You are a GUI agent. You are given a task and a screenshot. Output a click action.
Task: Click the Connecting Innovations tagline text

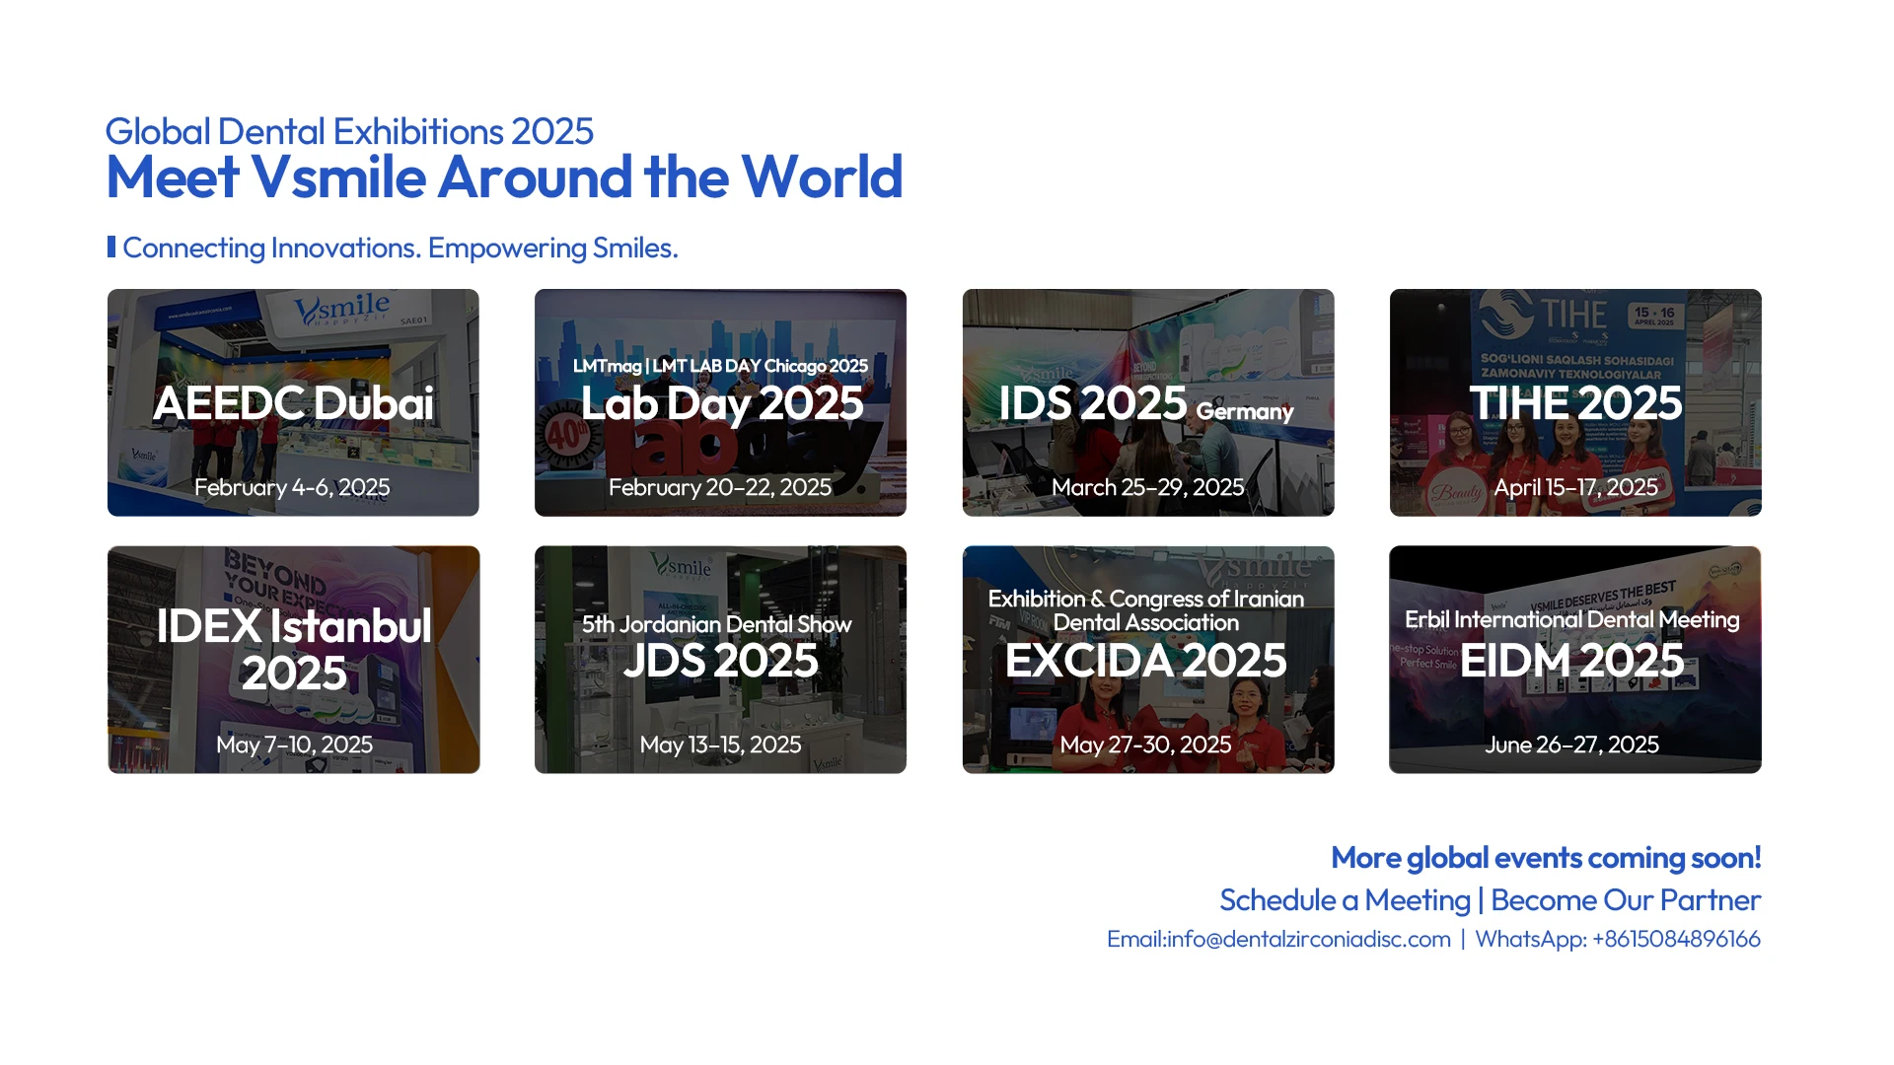(x=400, y=248)
